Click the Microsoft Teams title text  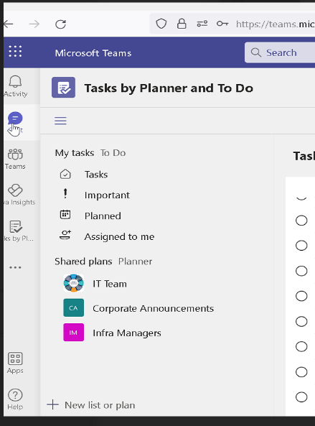pyautogui.click(x=93, y=53)
